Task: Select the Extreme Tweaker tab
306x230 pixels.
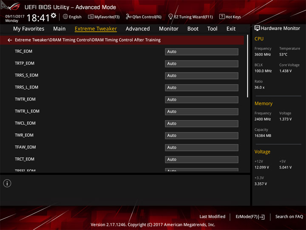Action: [x=96, y=29]
